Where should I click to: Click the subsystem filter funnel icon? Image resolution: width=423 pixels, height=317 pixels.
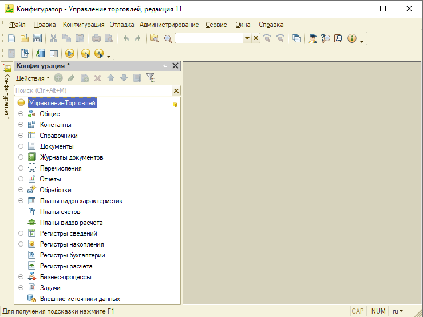151,78
